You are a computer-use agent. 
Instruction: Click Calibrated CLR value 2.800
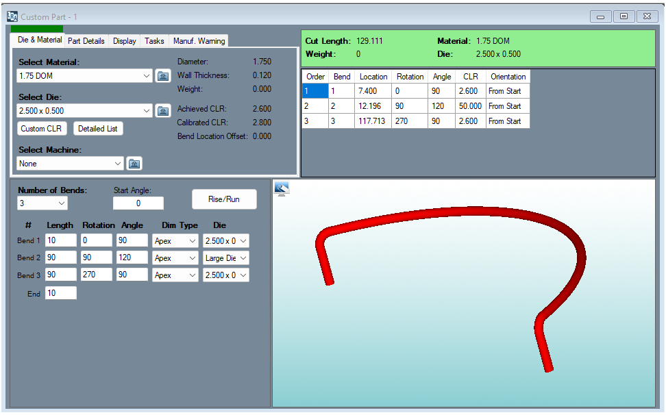pyautogui.click(x=262, y=123)
